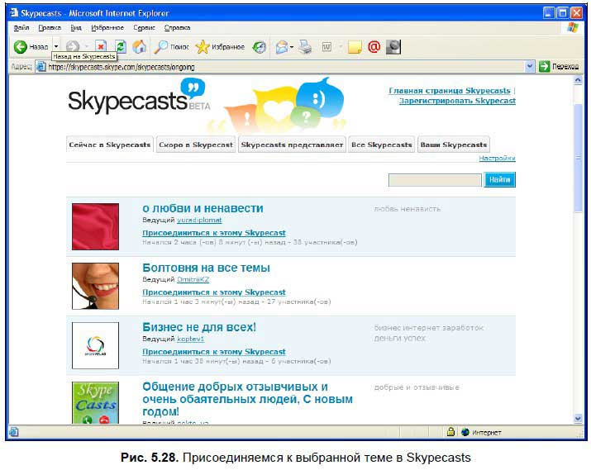Open Favorites (Избранное) star button

pos(220,47)
